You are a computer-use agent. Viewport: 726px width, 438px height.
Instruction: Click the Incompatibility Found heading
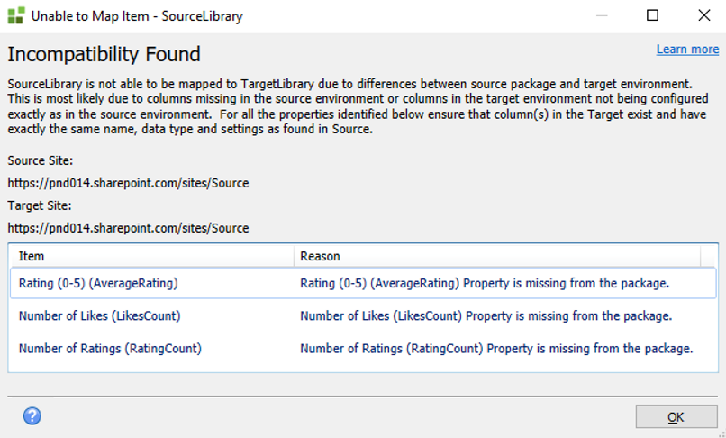click(104, 54)
